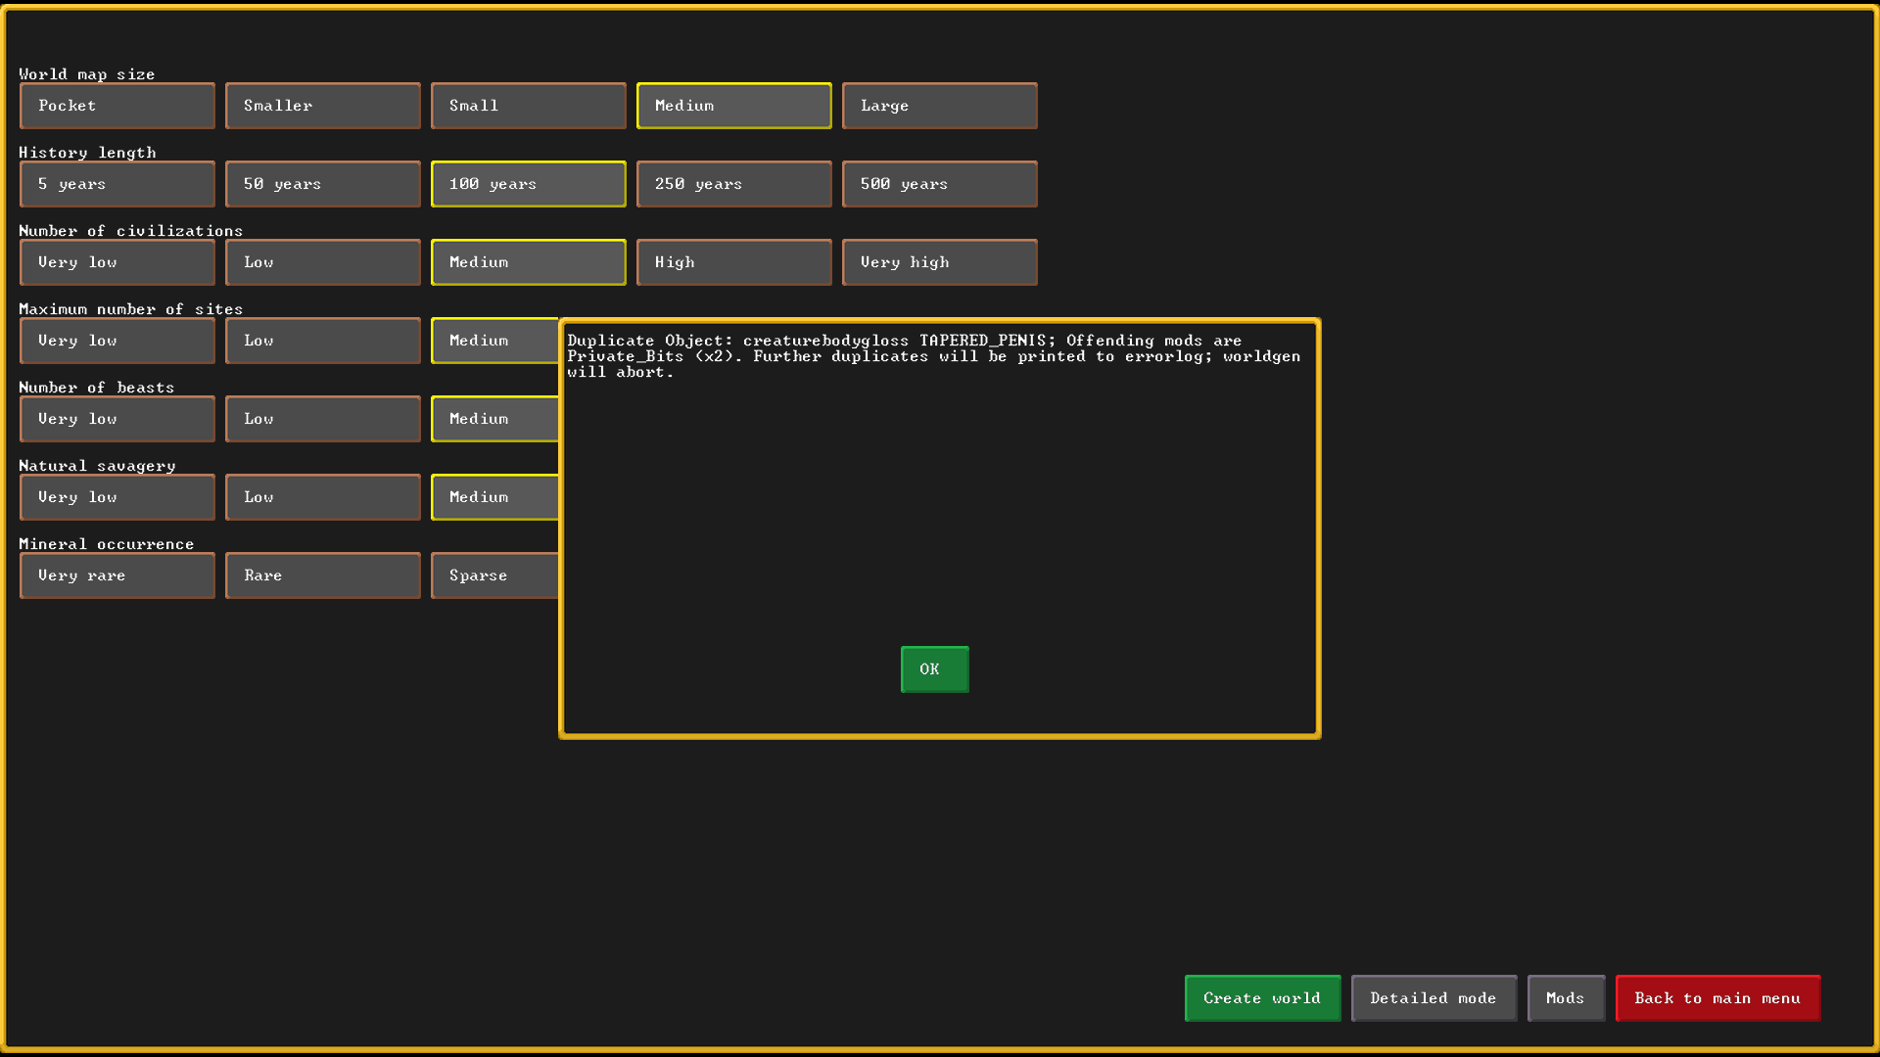
Task: Click the Maximum number of sites label
Action: (131, 309)
